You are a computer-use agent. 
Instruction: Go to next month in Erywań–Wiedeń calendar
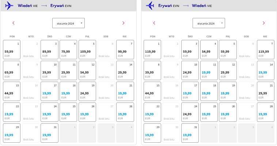click(x=263, y=23)
